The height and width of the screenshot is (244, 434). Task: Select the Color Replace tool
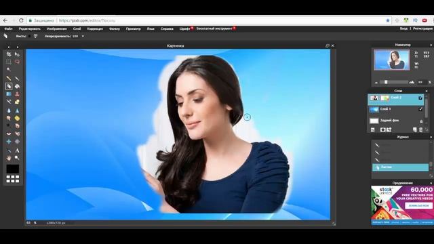pos(9,102)
